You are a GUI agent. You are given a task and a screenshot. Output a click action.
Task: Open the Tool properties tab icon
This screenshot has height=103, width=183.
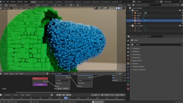(x=128, y=41)
